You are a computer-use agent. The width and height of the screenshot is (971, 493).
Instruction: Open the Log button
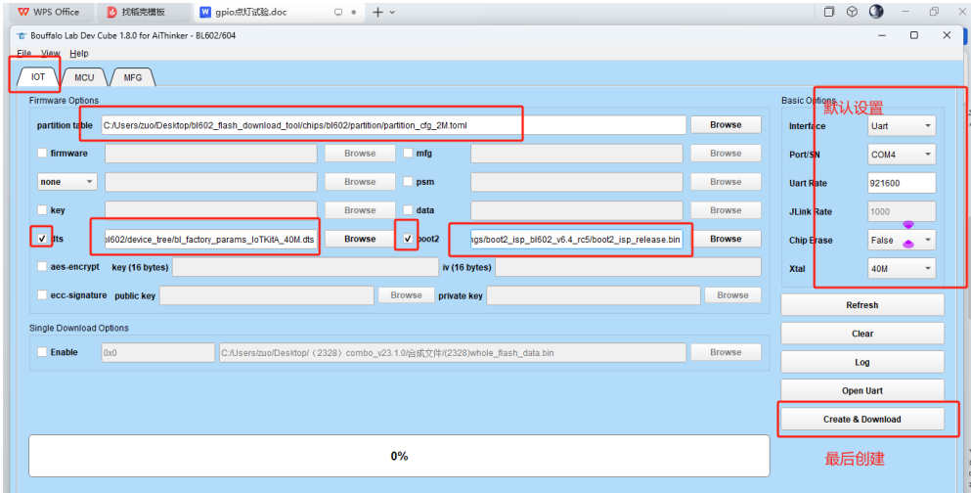(862, 362)
